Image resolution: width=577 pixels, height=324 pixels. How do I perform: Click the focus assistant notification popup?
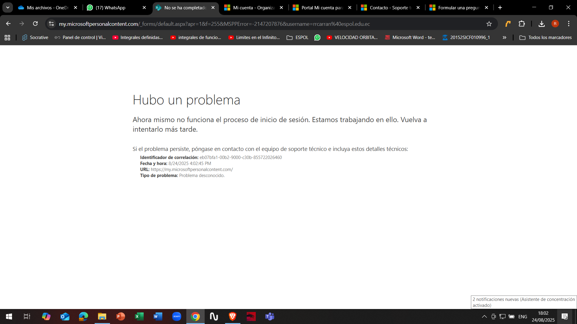pos(524,302)
